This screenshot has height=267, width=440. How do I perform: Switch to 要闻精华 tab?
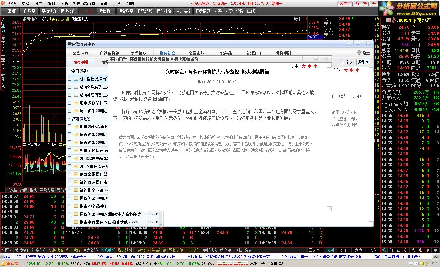coord(138,53)
